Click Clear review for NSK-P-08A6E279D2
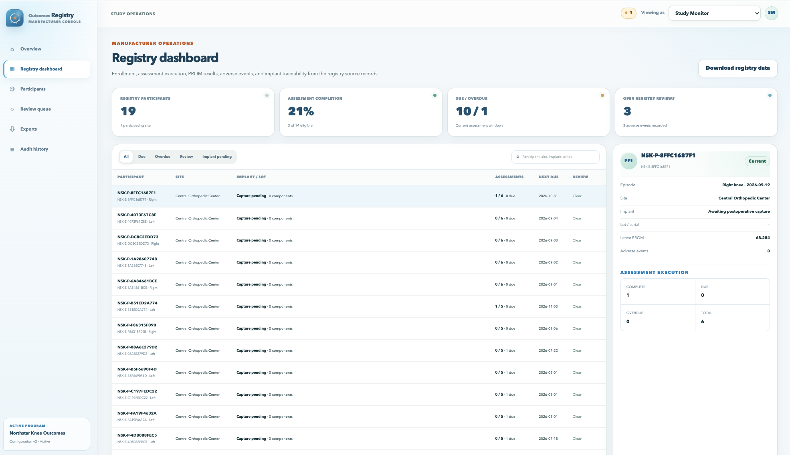Viewport: 790px width, 455px height. (x=577, y=350)
